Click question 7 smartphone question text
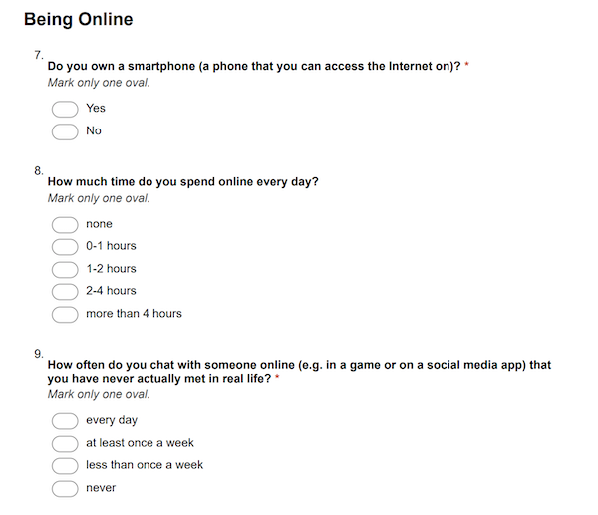 pyautogui.click(x=254, y=66)
